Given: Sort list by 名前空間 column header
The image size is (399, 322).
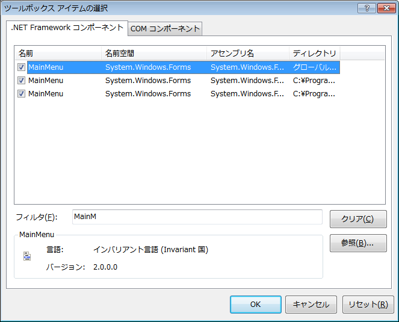Looking at the screenshot, I should coord(154,53).
